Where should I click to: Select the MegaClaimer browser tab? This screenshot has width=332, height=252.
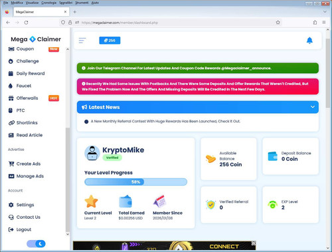(41, 12)
